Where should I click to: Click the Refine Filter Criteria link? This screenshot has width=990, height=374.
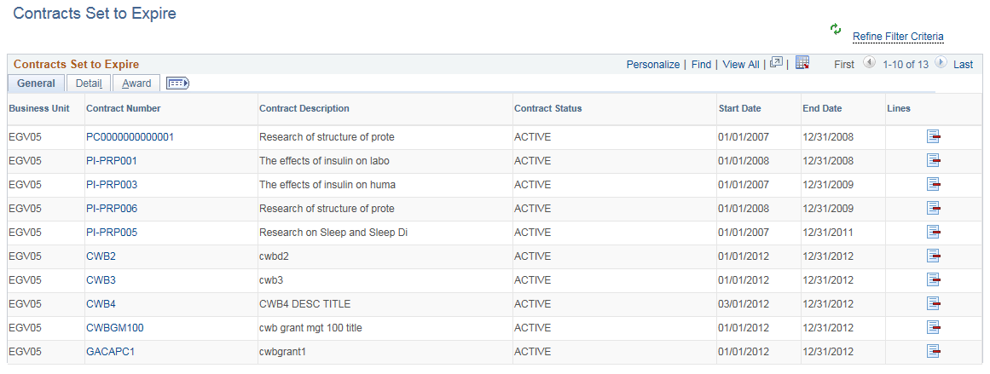tap(898, 37)
